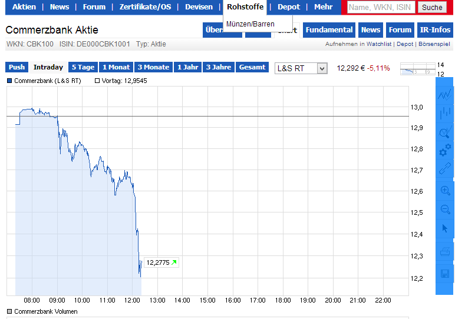Screen dimensions: 455x319
Task: Toggle the Vortag 12,9545 checkbox
Action: [x=97, y=81]
